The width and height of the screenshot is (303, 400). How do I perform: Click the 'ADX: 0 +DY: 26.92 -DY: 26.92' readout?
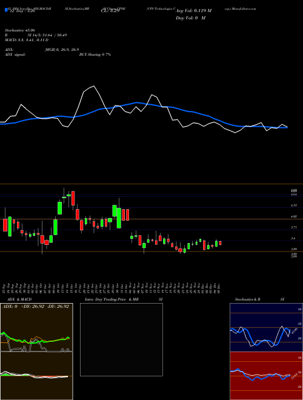tap(36, 307)
